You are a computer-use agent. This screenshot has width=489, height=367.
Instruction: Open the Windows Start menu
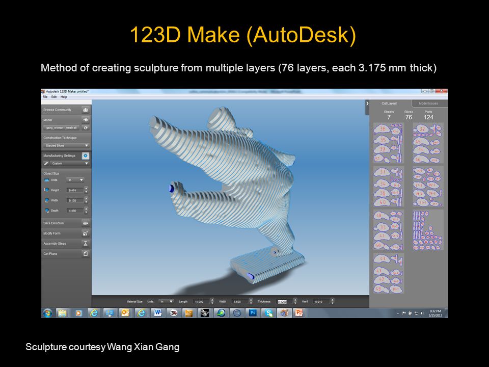(47, 312)
